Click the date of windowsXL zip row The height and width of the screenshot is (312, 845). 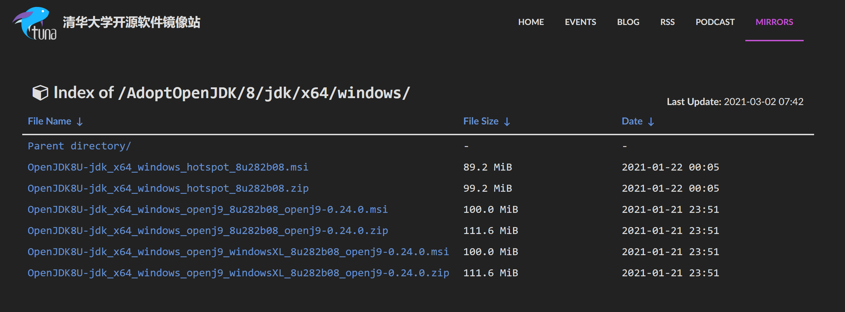click(x=670, y=273)
